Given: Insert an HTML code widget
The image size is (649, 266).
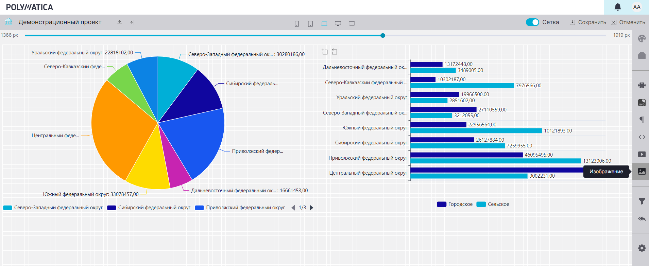Looking at the screenshot, I should 642,137.
